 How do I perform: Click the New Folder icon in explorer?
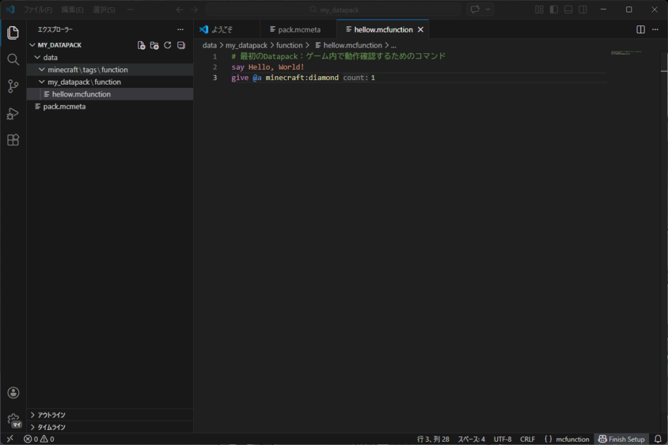[x=155, y=46]
